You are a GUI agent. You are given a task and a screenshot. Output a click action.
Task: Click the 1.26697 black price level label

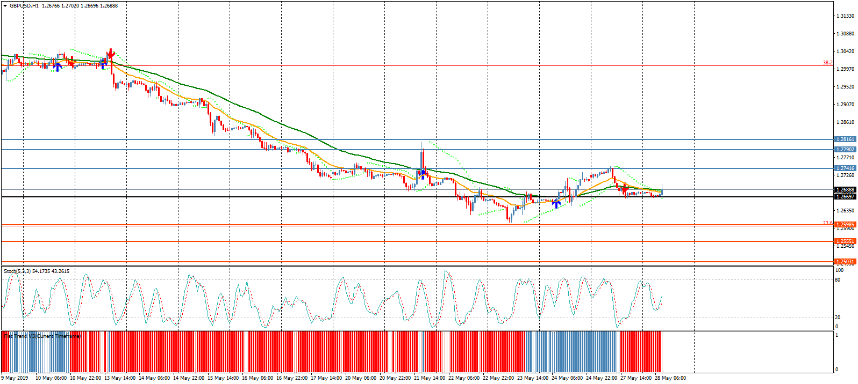point(845,197)
